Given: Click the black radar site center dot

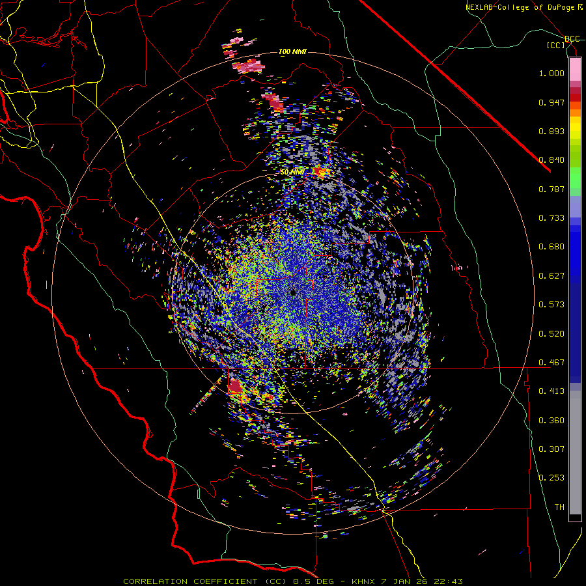Looking at the screenshot, I should (294, 292).
